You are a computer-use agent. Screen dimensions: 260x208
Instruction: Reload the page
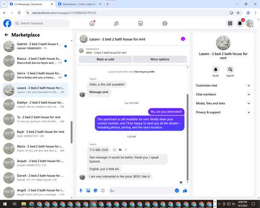[x=19, y=13]
